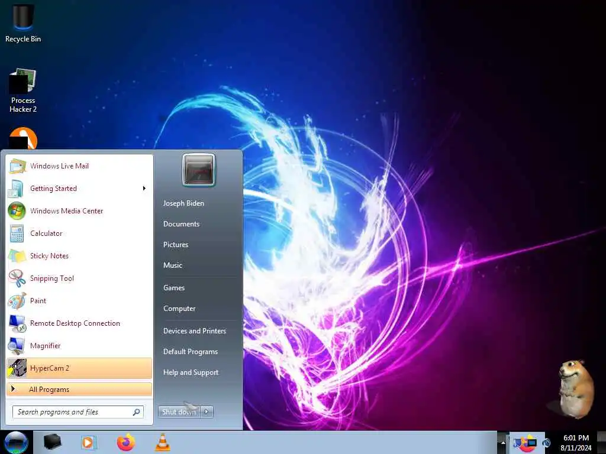Image resolution: width=606 pixels, height=454 pixels.
Task: Select the Recycle Bin desktop icon
Action: pos(23,22)
